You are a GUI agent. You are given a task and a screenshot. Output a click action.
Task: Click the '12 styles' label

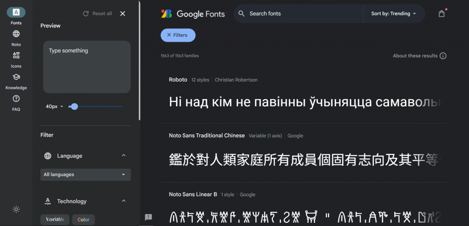pos(200,80)
